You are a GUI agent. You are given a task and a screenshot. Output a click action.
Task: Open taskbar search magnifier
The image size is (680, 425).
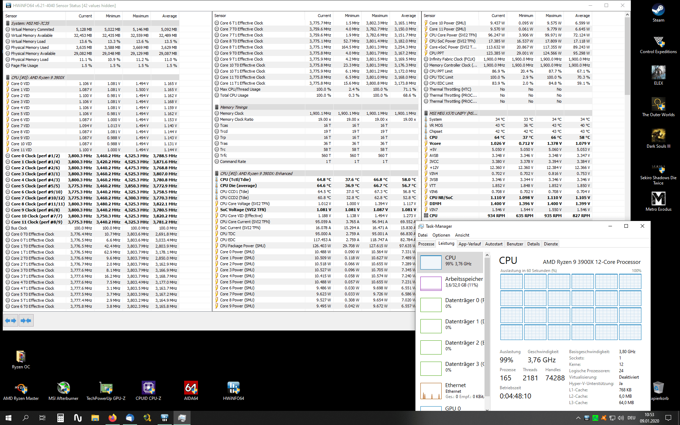click(x=25, y=418)
